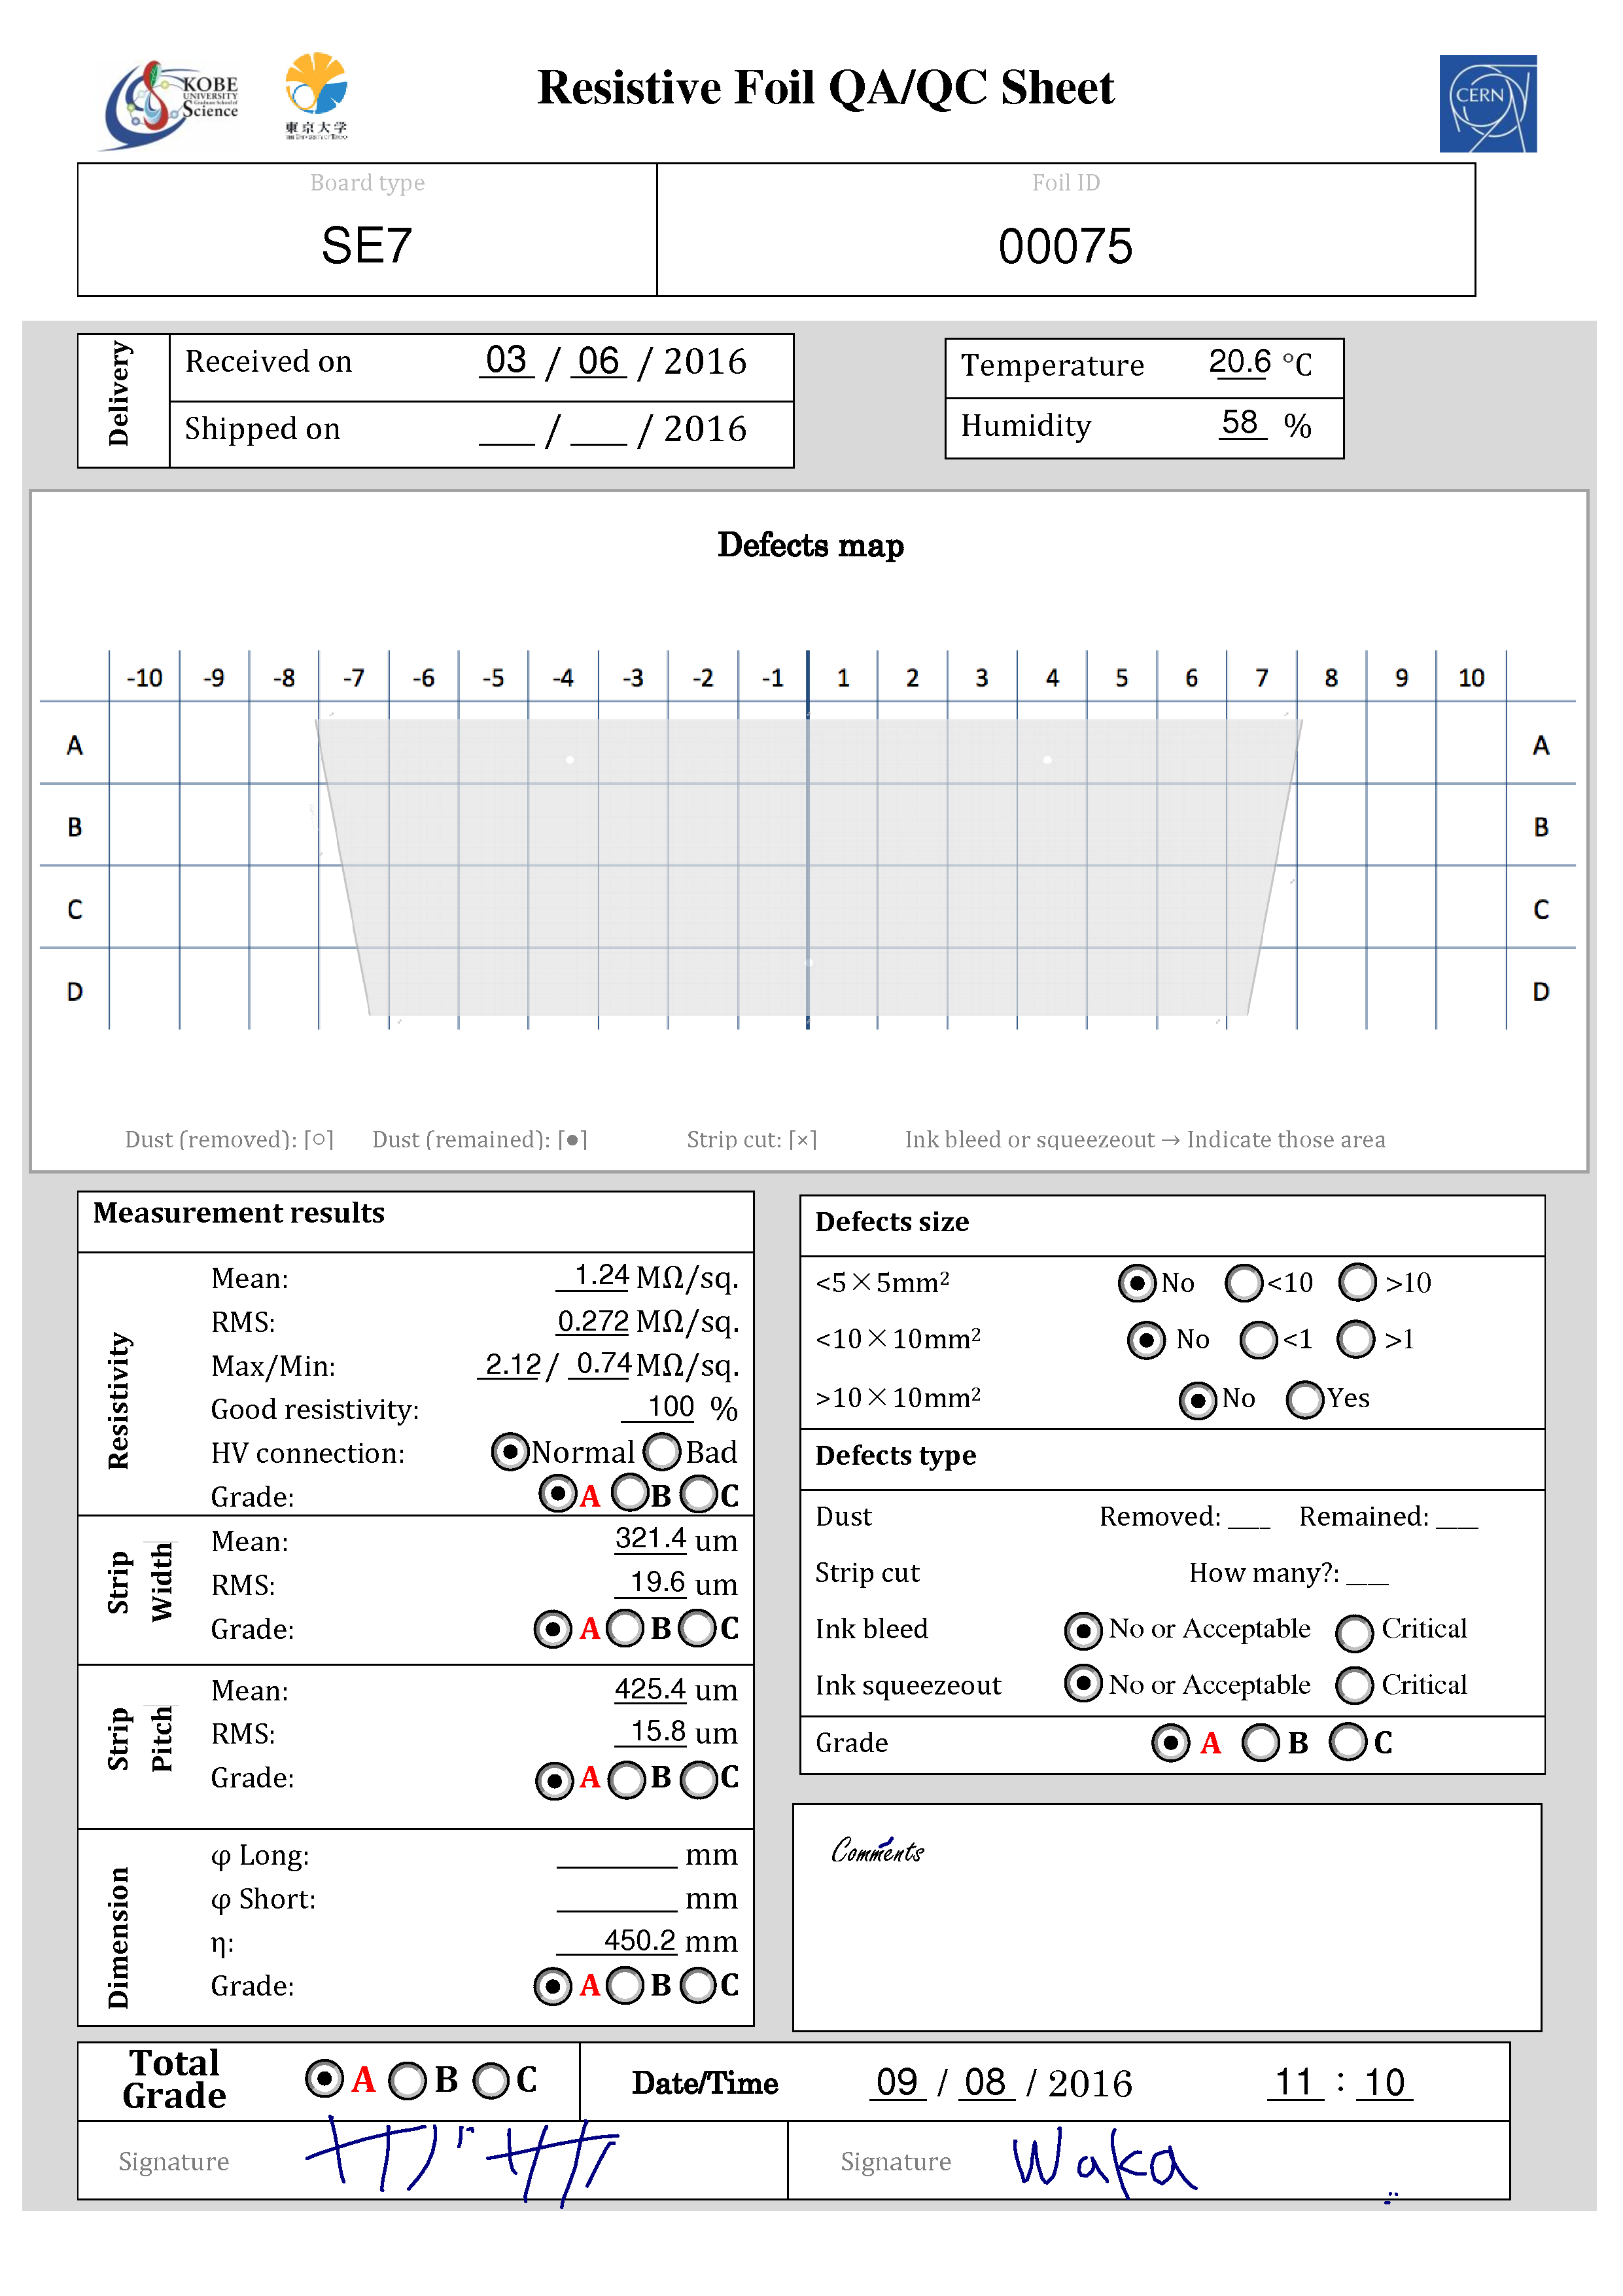
Task: Click the Humidity value 58
Action: (x=1240, y=422)
